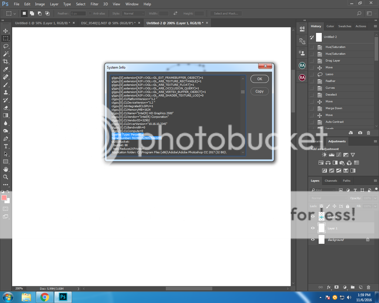
Task: Select the Eyedropper tool
Action: (6, 69)
